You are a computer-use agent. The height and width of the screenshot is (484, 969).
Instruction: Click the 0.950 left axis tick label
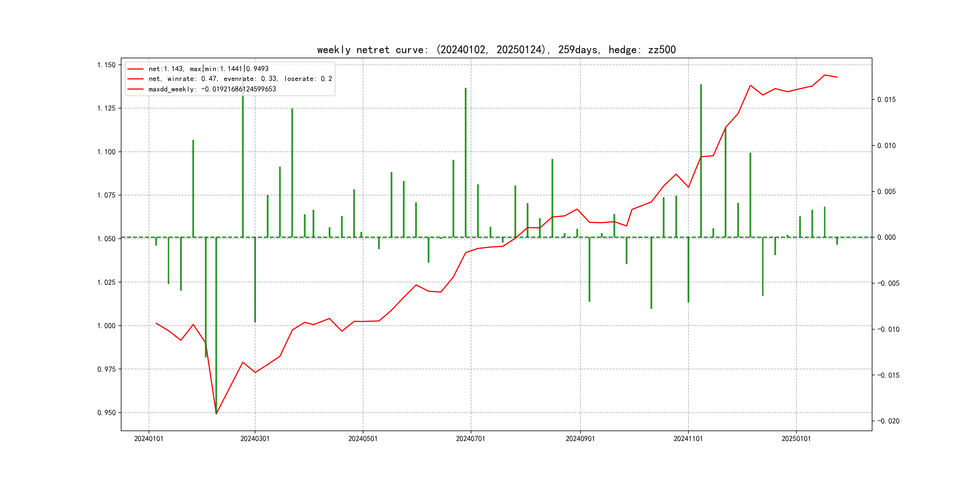(106, 413)
